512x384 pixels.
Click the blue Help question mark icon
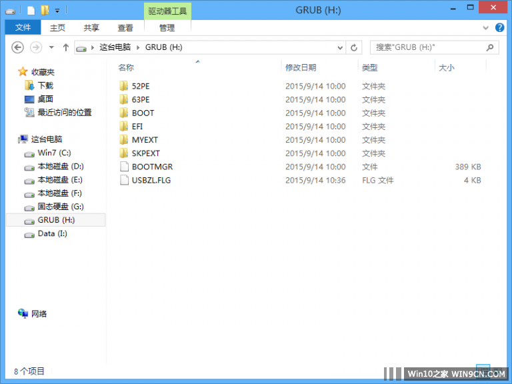(x=501, y=28)
